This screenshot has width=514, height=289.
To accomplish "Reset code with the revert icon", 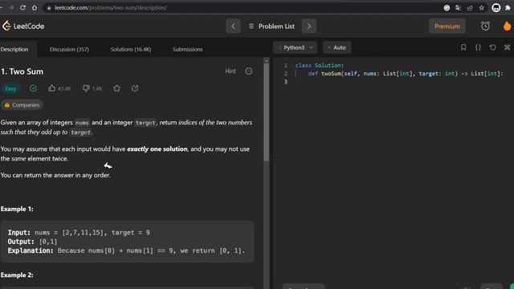I will (492, 47).
